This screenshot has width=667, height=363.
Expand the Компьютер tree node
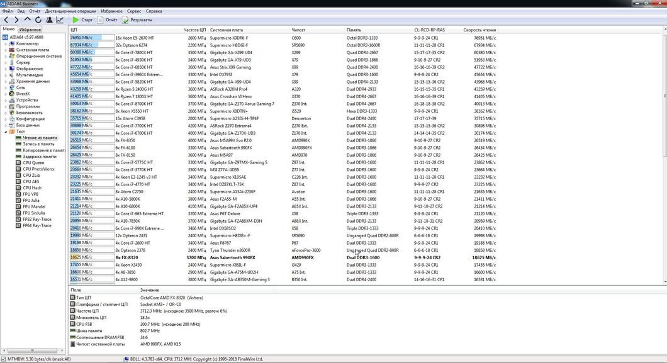point(6,43)
